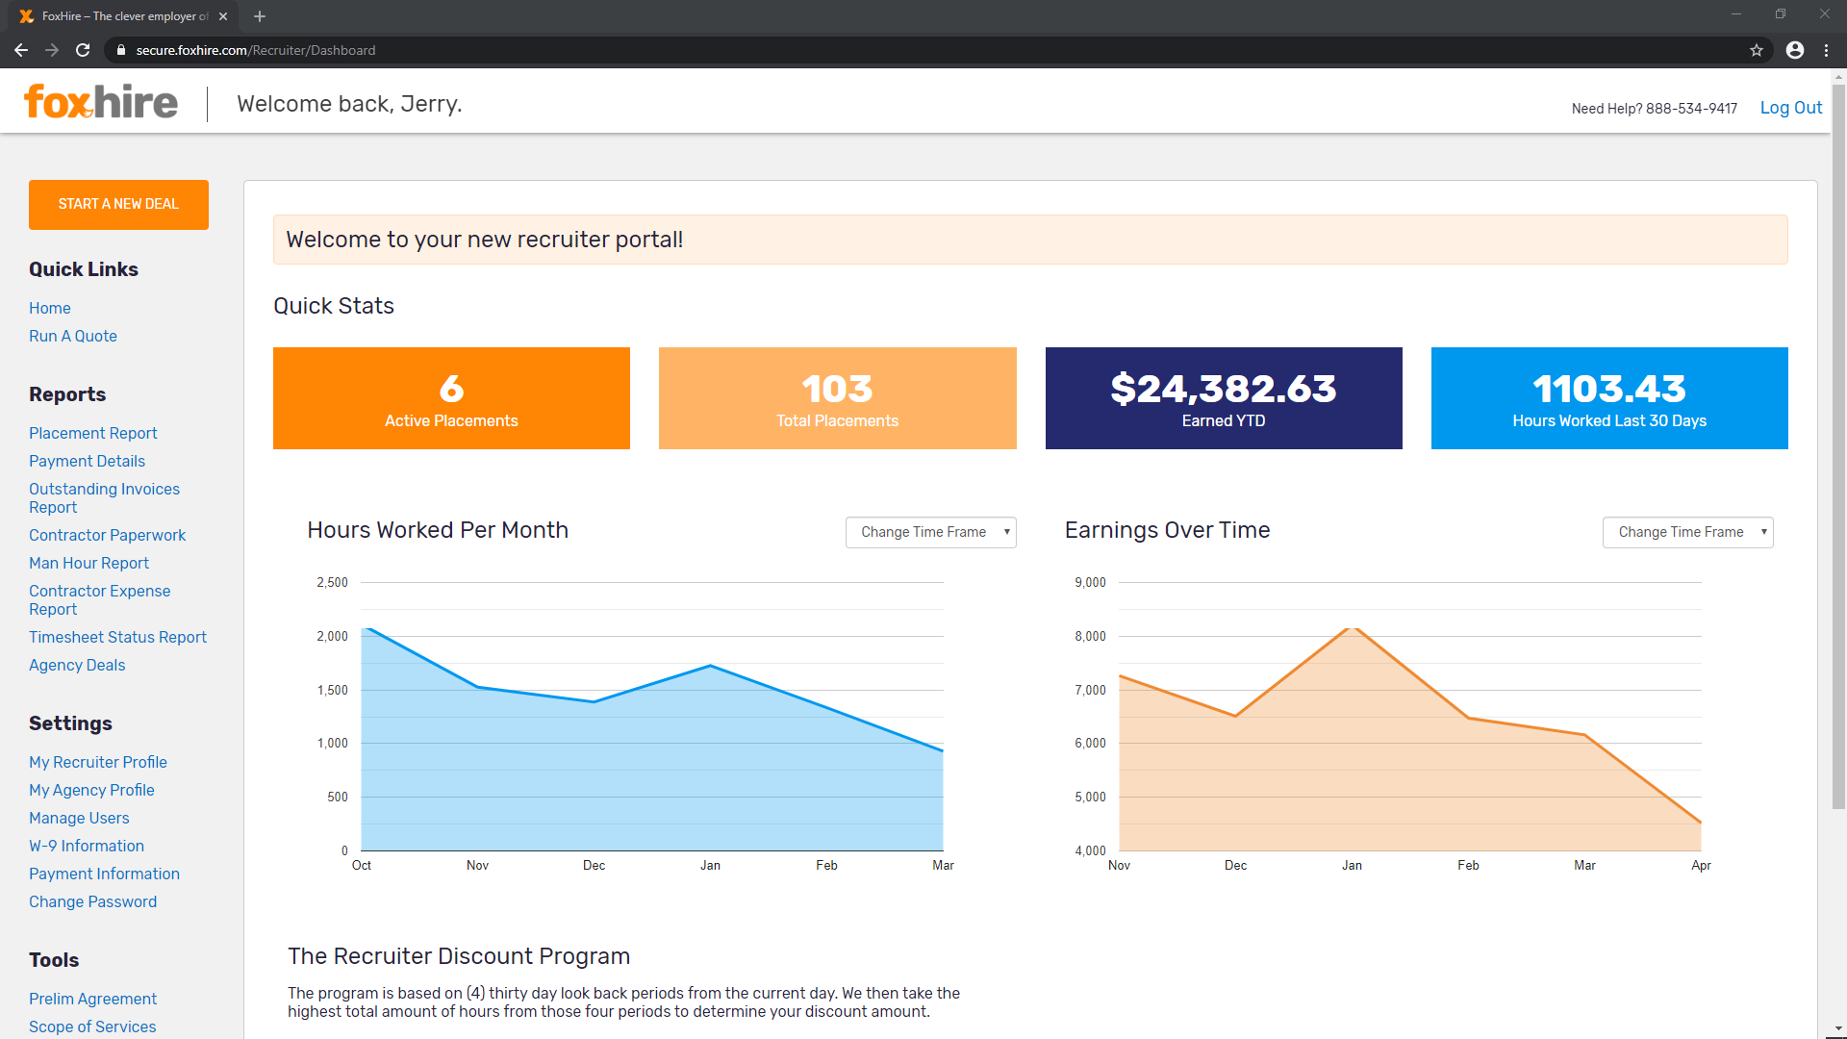The height and width of the screenshot is (1039, 1847).
Task: Open the Chrome profile avatar icon
Action: [1794, 50]
